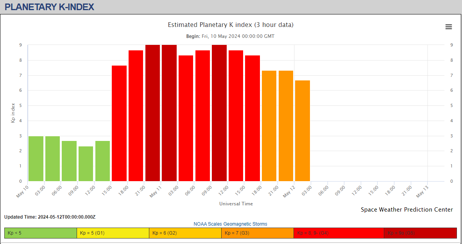Click the Kp = 6 (G2) legend swatch
Image resolution: width=462 pixels, height=244 pixels.
[185, 233]
